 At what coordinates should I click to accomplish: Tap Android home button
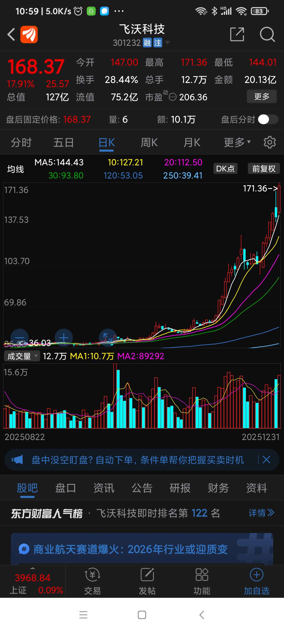click(x=142, y=615)
